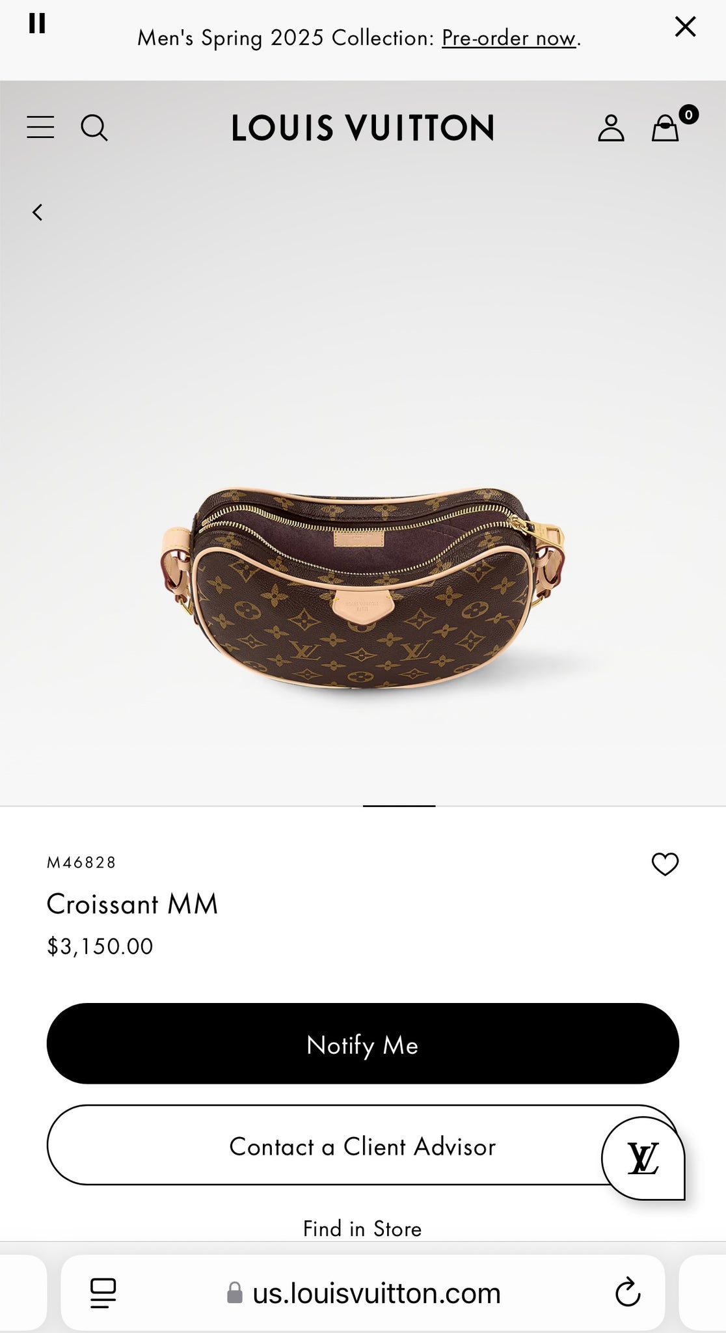Viewport: 726px width, 1333px height.
Task: Open the search magnifier icon
Action: tap(94, 128)
